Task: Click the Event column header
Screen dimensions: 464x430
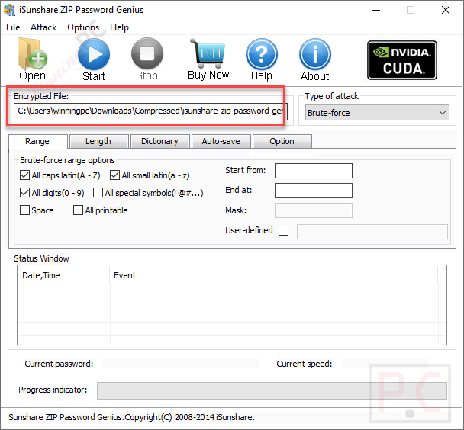Action: 274,275
